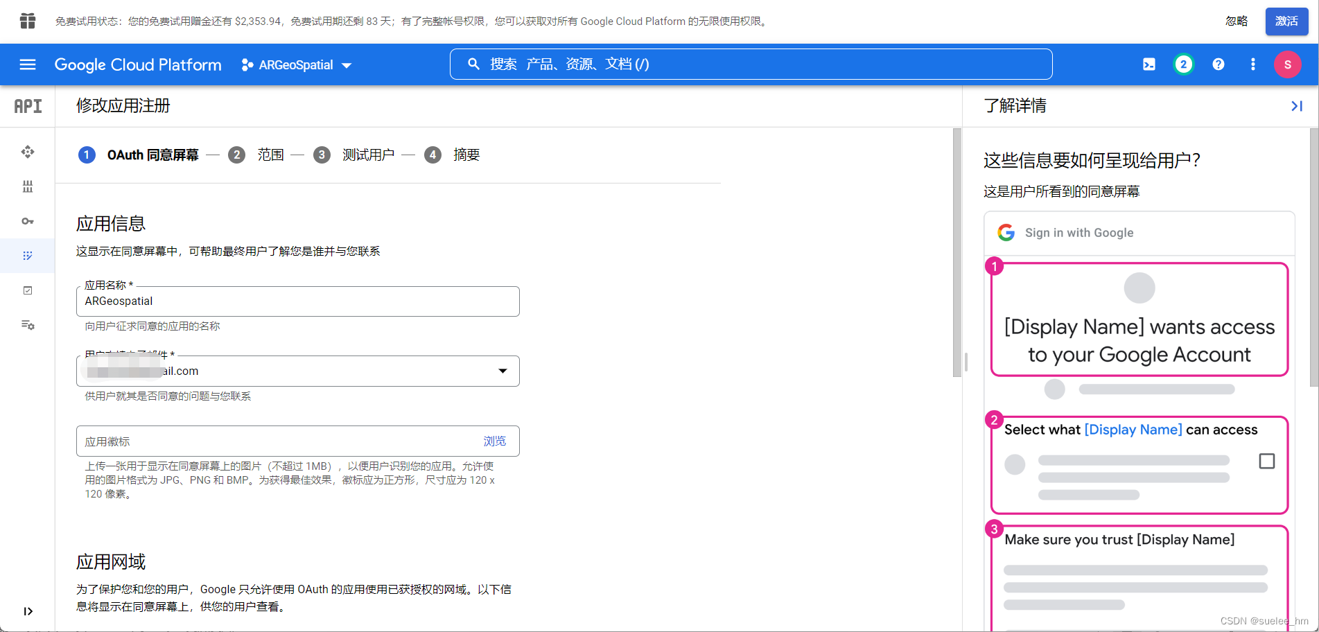Click the 修改应用注册 page title
This screenshot has height=632, width=1319.
point(123,105)
